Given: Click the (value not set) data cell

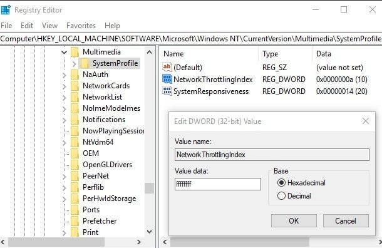Looking at the screenshot, I should point(339,68).
